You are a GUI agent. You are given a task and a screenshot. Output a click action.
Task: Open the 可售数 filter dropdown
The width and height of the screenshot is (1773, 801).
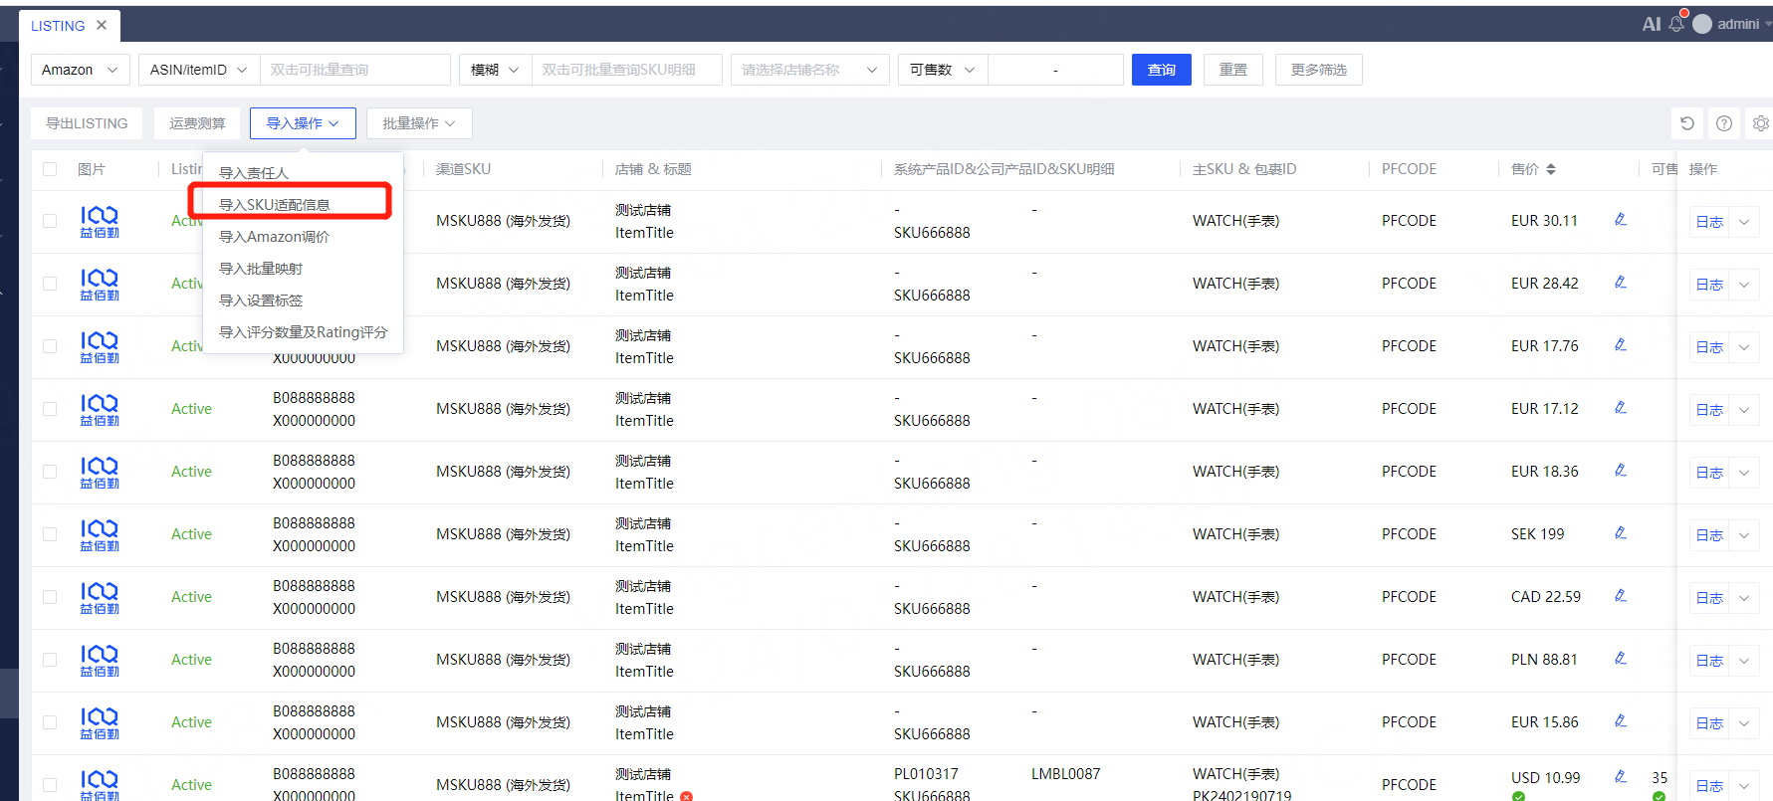pyautogui.click(x=942, y=70)
